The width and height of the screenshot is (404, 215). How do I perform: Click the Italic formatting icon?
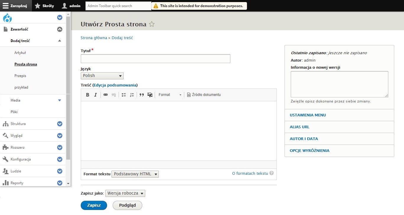tap(96, 95)
